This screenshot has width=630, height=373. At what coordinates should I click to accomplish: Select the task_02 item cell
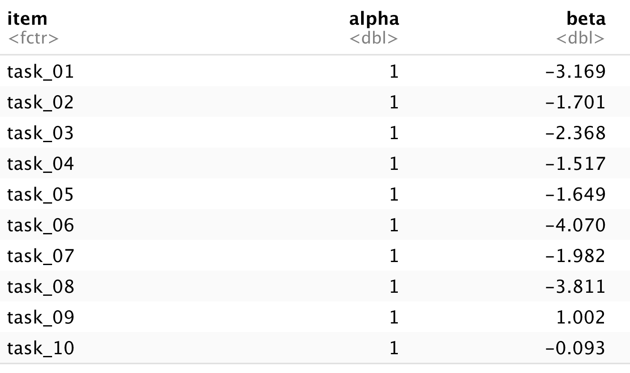pos(41,102)
